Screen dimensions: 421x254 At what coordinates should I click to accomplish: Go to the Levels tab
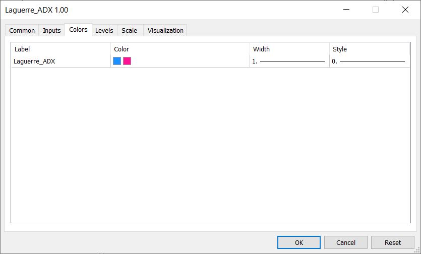click(x=104, y=30)
